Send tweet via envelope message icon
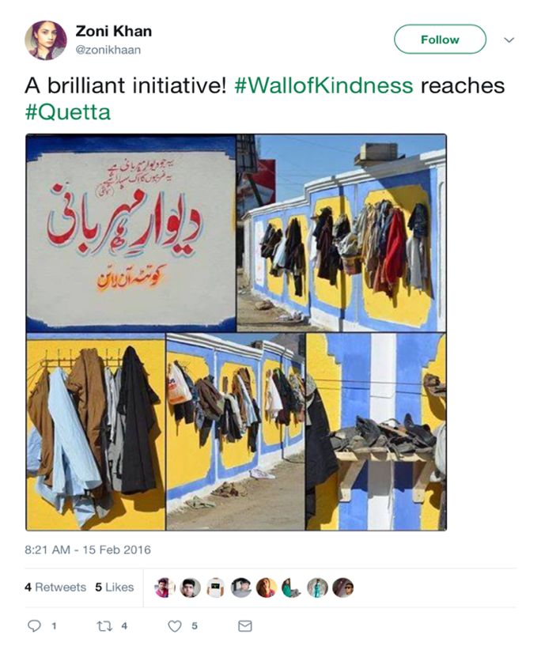Screen dimensions: 541x646 245,625
